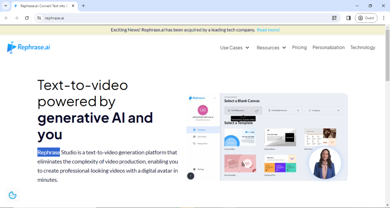Expand the Use Cases dropdown
The image size is (390, 208).
pos(235,48)
